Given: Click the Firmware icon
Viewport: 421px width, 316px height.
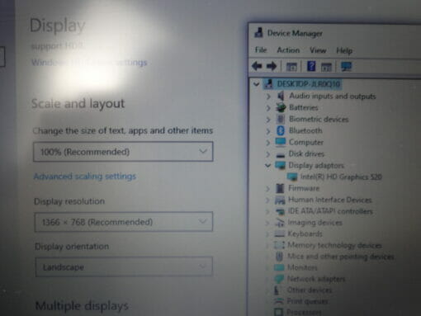Looking at the screenshot, I should (280, 188).
